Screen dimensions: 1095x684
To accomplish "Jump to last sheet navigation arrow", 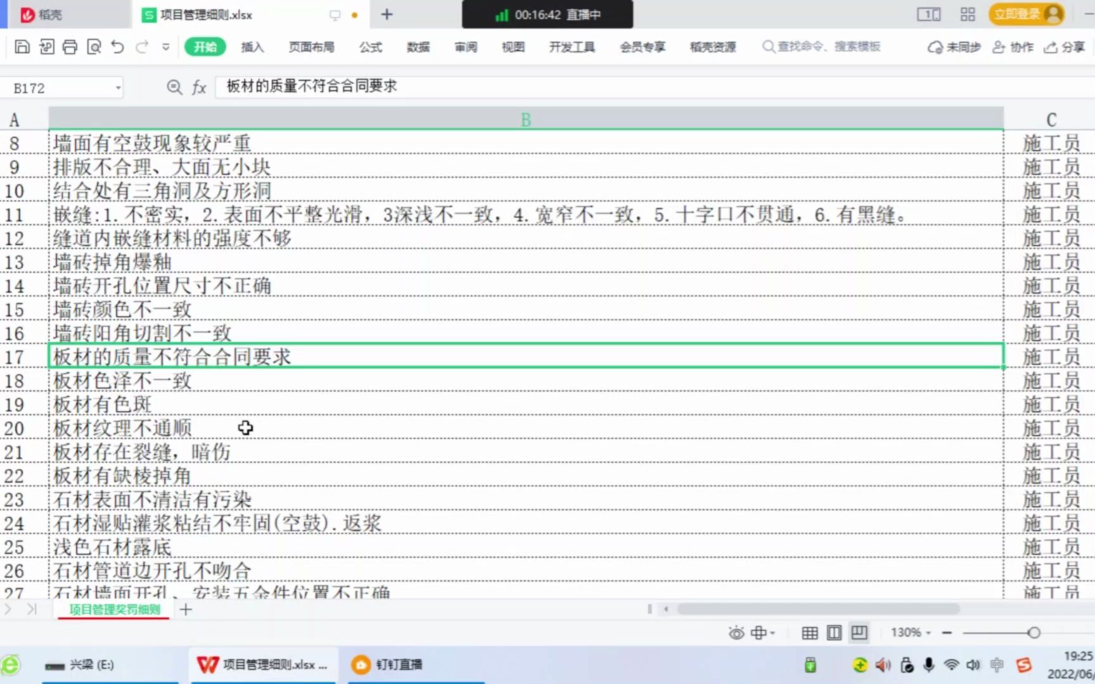I will (32, 609).
